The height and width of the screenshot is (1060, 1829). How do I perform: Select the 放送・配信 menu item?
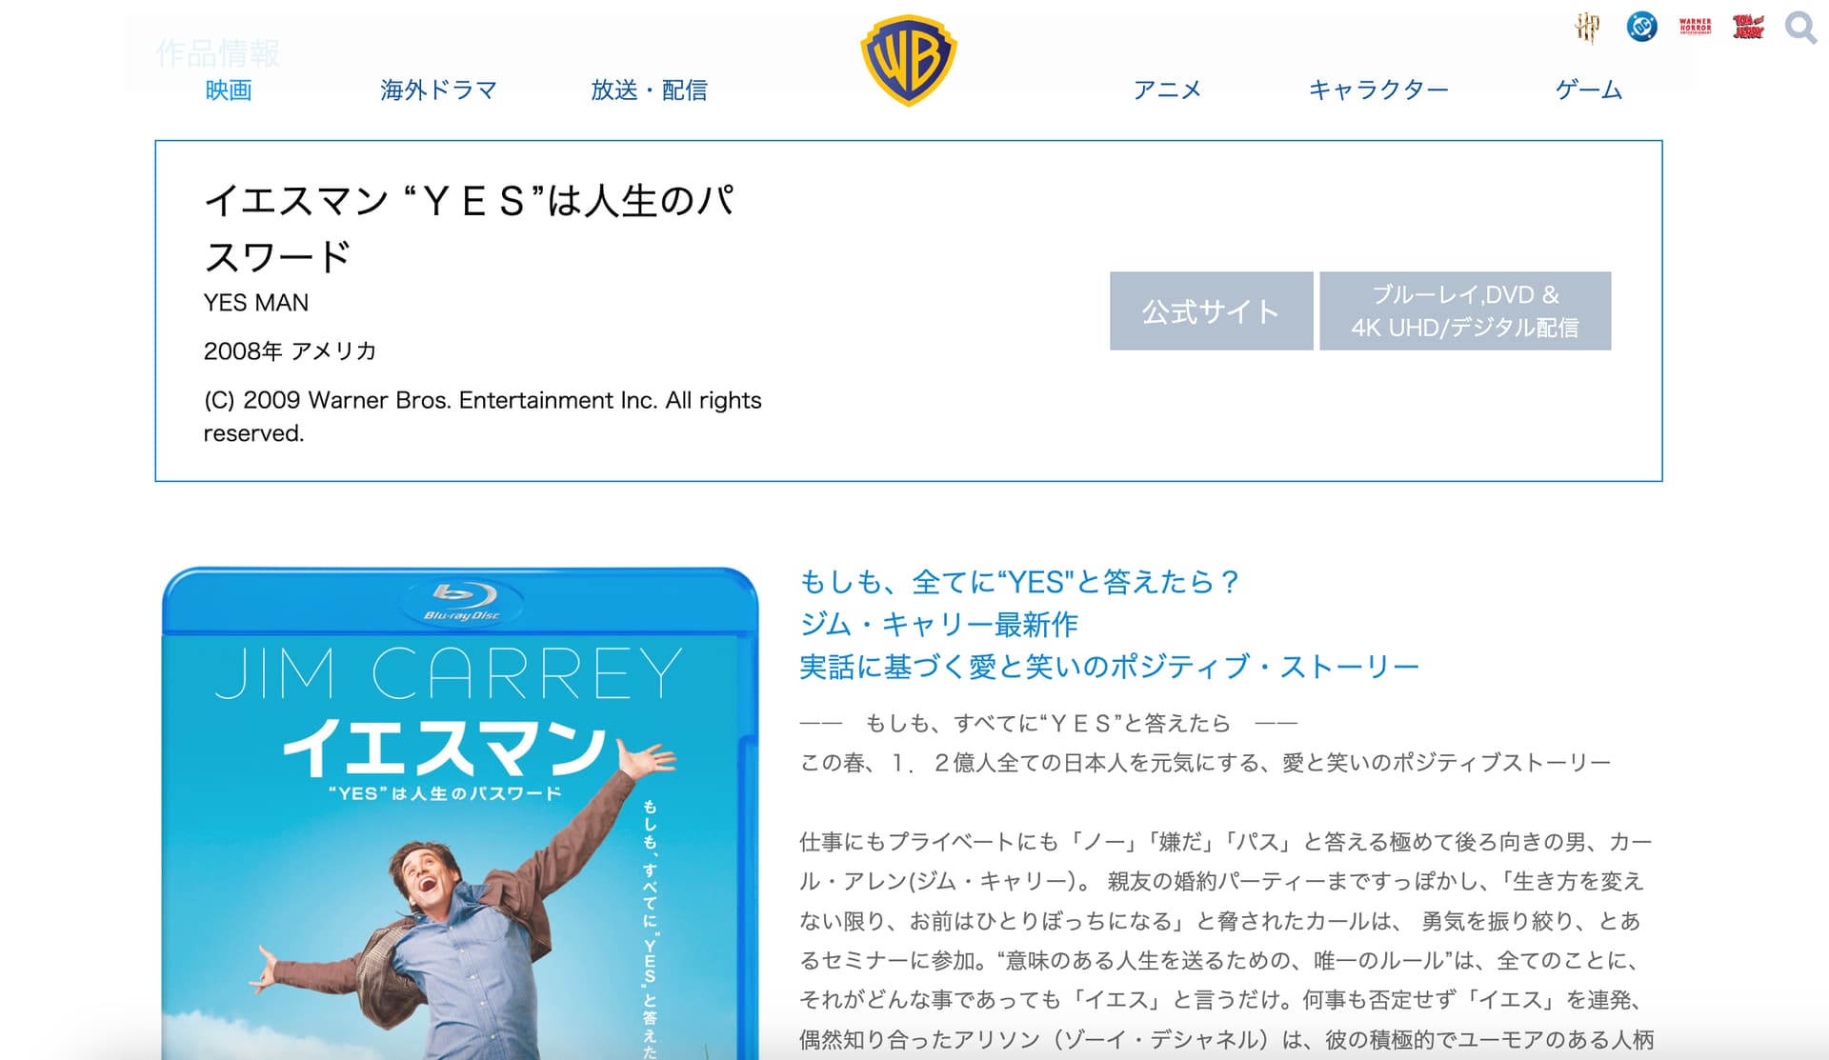tap(649, 90)
